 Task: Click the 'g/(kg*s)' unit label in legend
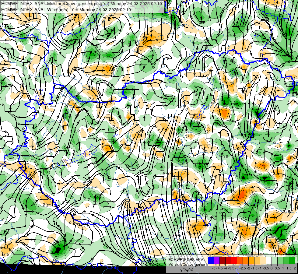[x=187, y=270]
